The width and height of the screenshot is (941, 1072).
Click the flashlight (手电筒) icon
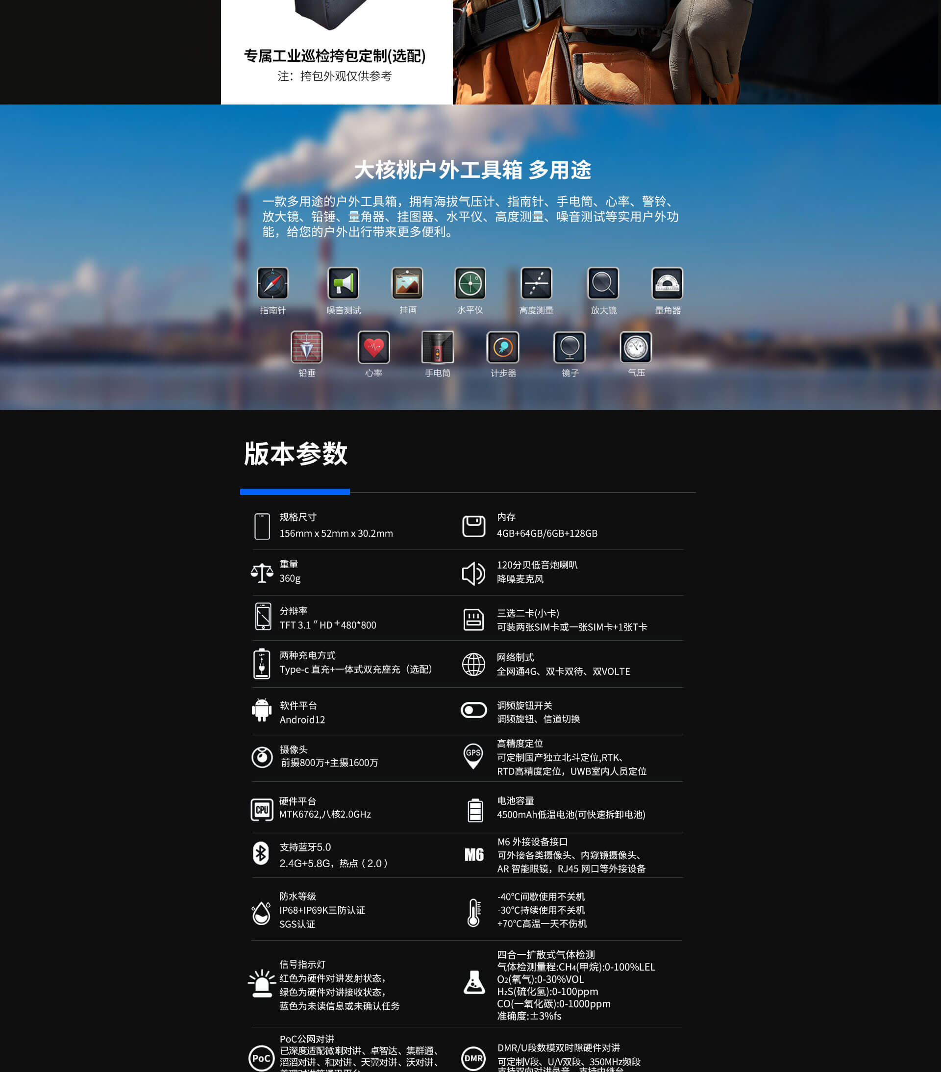click(438, 347)
